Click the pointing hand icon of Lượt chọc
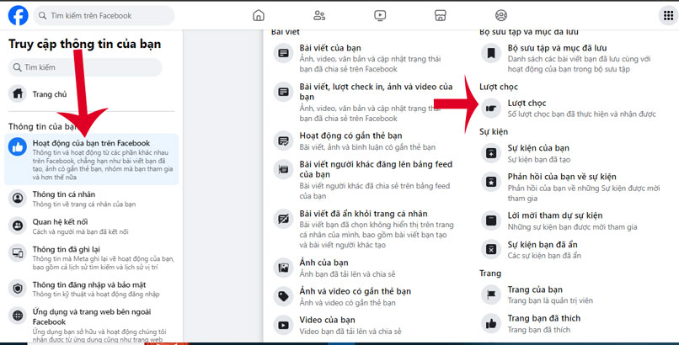Image resolution: width=679 pixels, height=345 pixels. coord(491,108)
